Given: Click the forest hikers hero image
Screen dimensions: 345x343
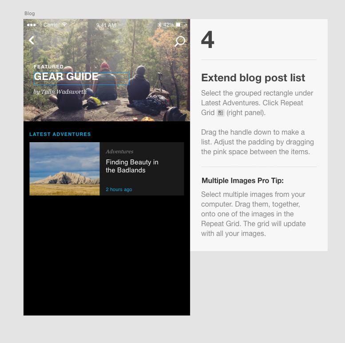Looking at the screenshot, I should coord(107,70).
